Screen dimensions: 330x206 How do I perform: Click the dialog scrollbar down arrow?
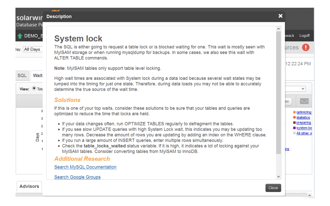coord(278,176)
